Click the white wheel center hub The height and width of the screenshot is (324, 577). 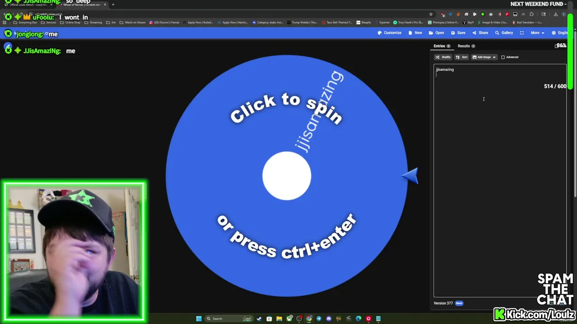pyautogui.click(x=287, y=176)
